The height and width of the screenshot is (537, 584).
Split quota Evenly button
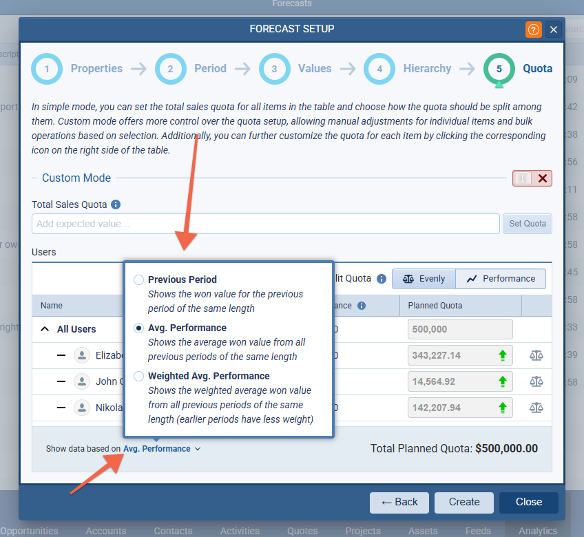(424, 279)
